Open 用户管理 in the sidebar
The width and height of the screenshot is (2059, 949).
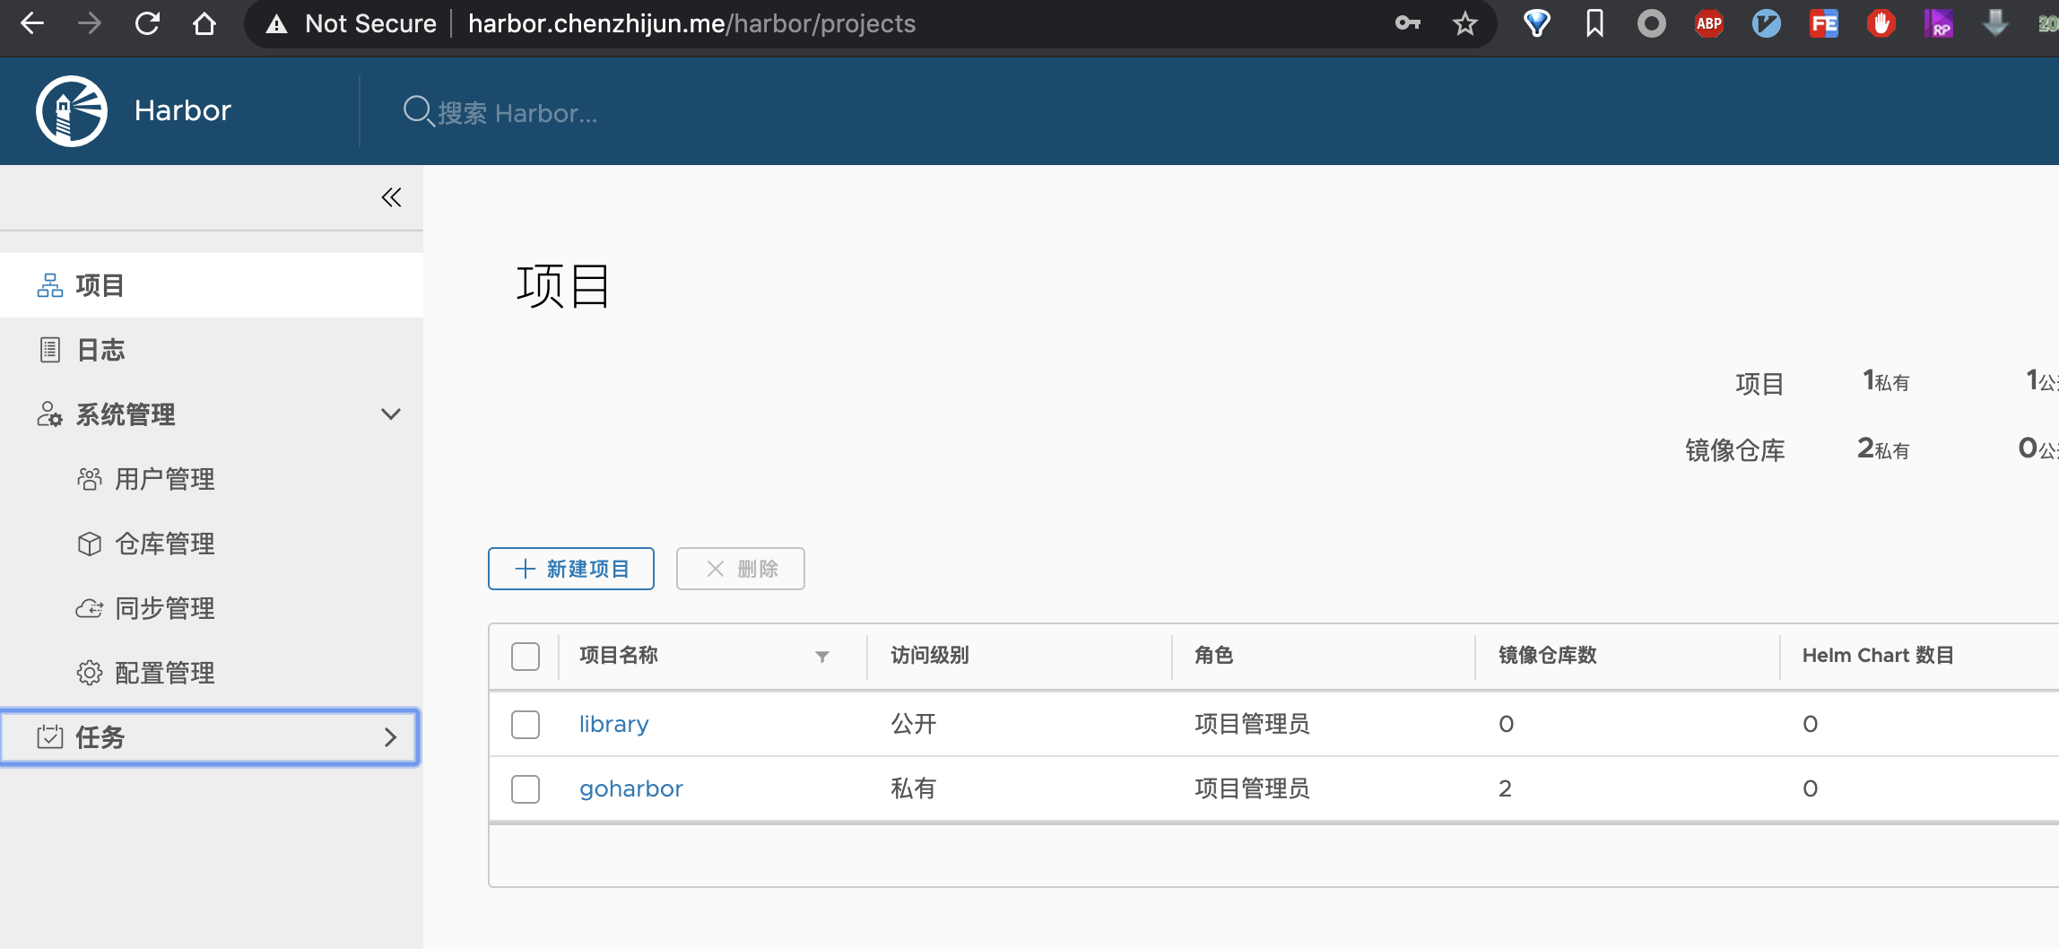point(165,479)
